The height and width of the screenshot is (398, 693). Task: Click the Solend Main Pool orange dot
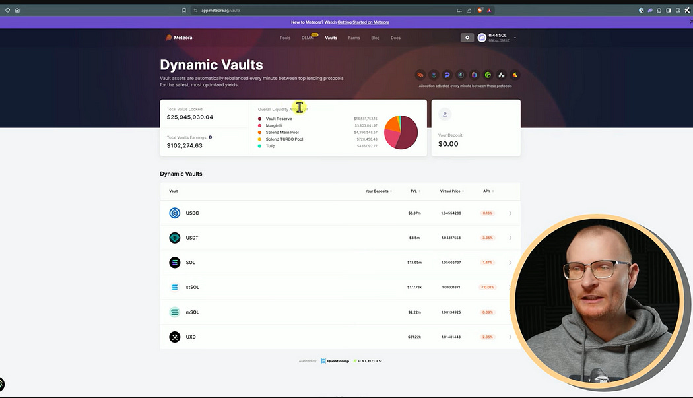259,132
